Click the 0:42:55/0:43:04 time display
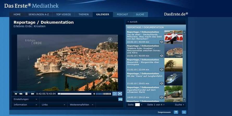Viewport: 232px width, 116px height. (46, 94)
